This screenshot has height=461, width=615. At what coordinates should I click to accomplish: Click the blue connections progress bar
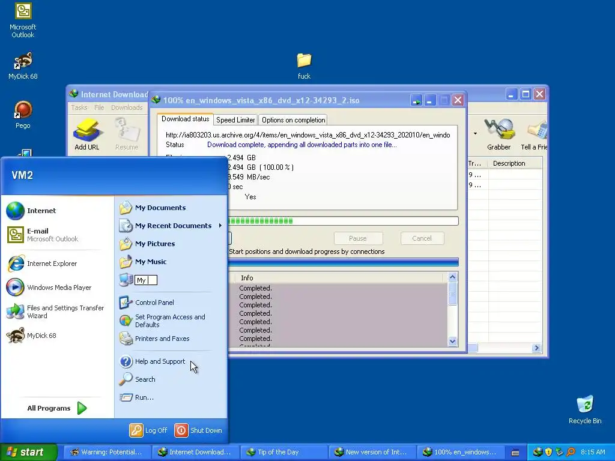pyautogui.click(x=343, y=262)
